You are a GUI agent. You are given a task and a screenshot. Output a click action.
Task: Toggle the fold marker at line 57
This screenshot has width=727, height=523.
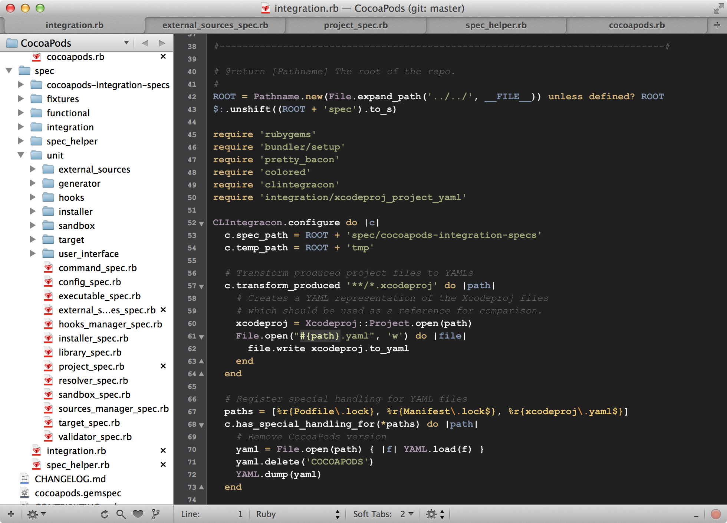click(201, 286)
